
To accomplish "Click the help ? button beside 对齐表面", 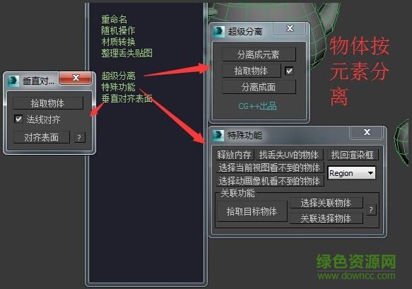I will click(79, 137).
